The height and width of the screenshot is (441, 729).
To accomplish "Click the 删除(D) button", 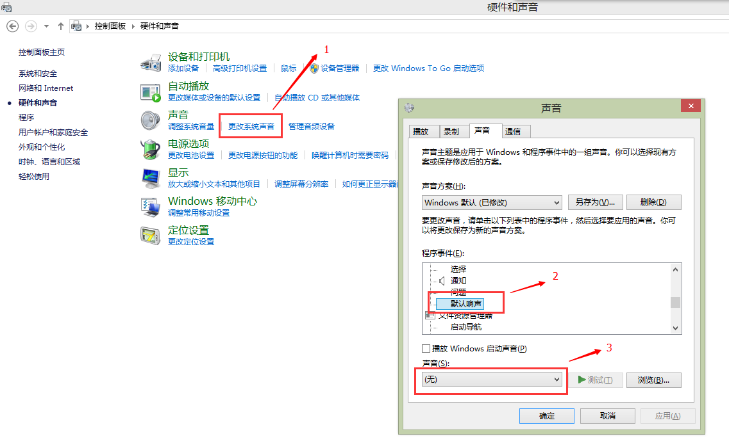I will (x=654, y=202).
